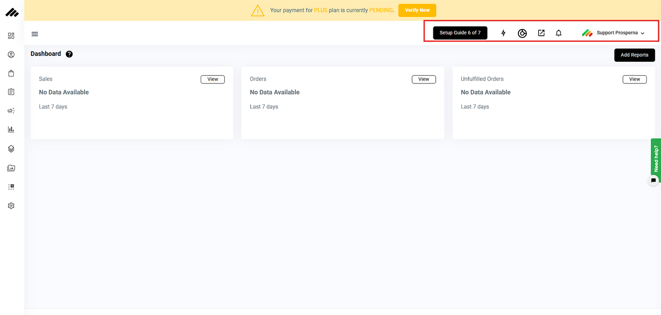Click the Dashboard page heading
Screen dimensions: 661x315
[x=46, y=54]
